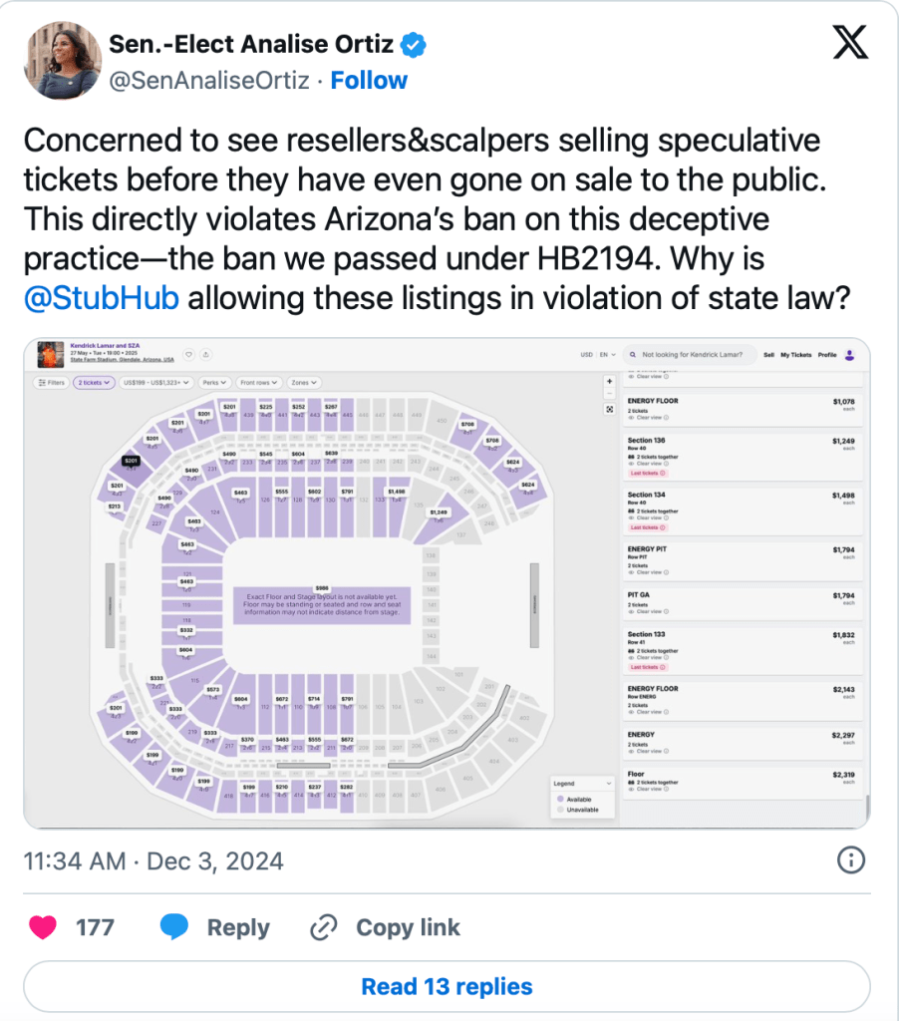Click the Kendrick Lamar search field
Screen dimensions: 899x1021
(x=693, y=355)
